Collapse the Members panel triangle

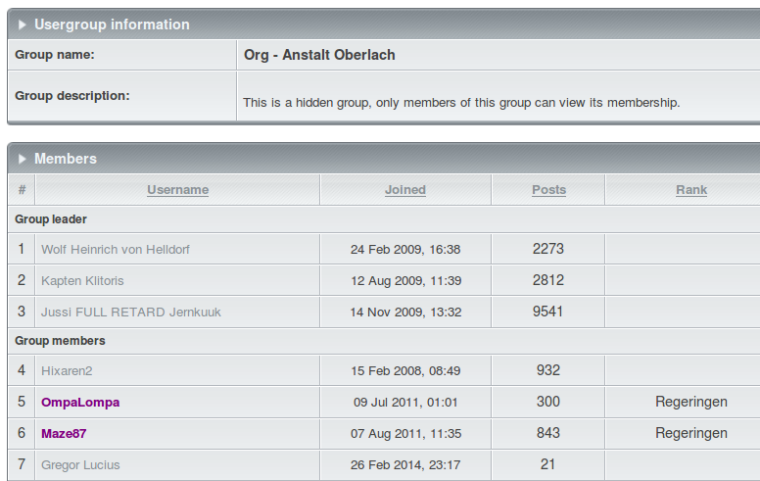coord(22,159)
